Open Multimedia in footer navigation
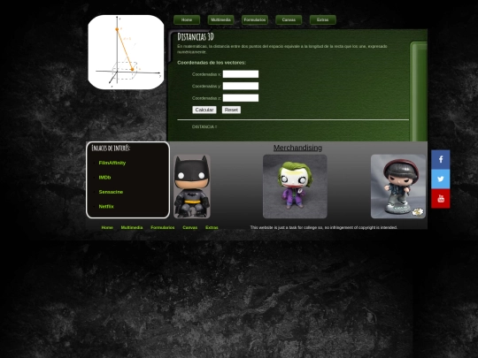 click(132, 227)
